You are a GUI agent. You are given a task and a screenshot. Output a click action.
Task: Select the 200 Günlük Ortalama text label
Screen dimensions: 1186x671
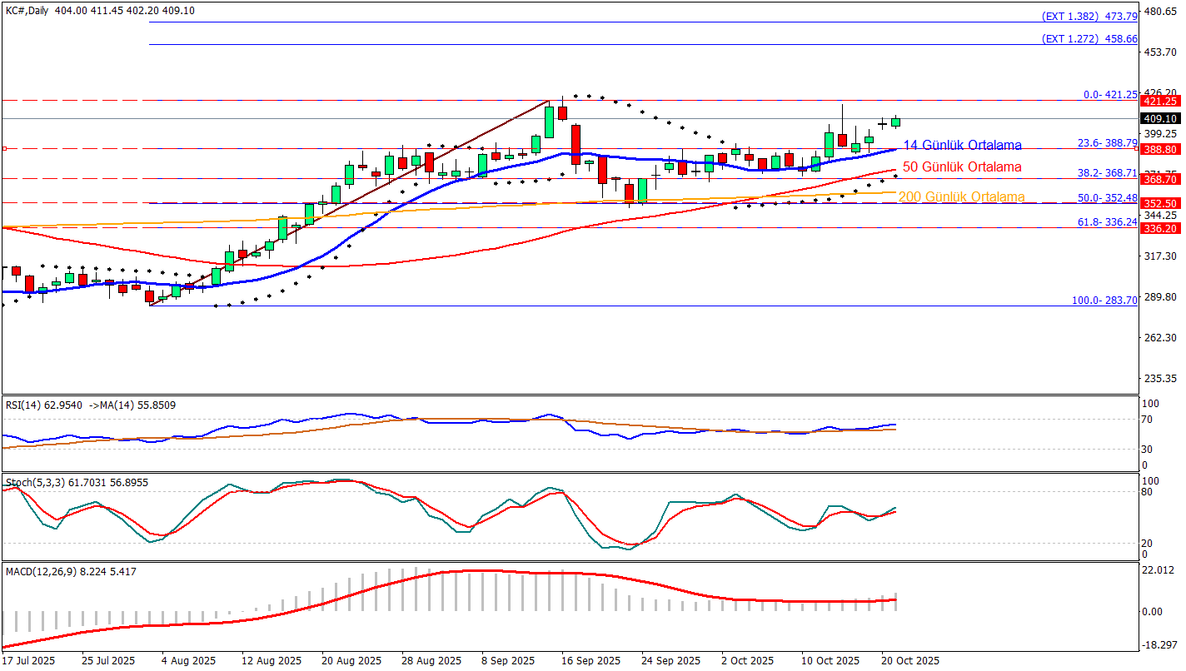pyautogui.click(x=961, y=197)
